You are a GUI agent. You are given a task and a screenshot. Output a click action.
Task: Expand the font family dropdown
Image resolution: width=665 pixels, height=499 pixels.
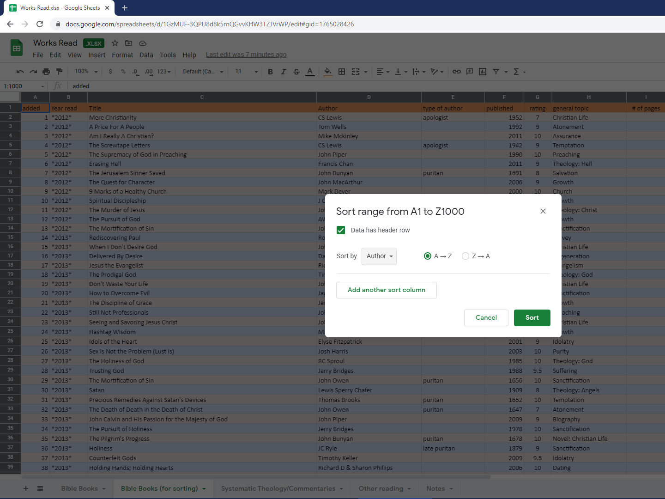click(x=203, y=72)
